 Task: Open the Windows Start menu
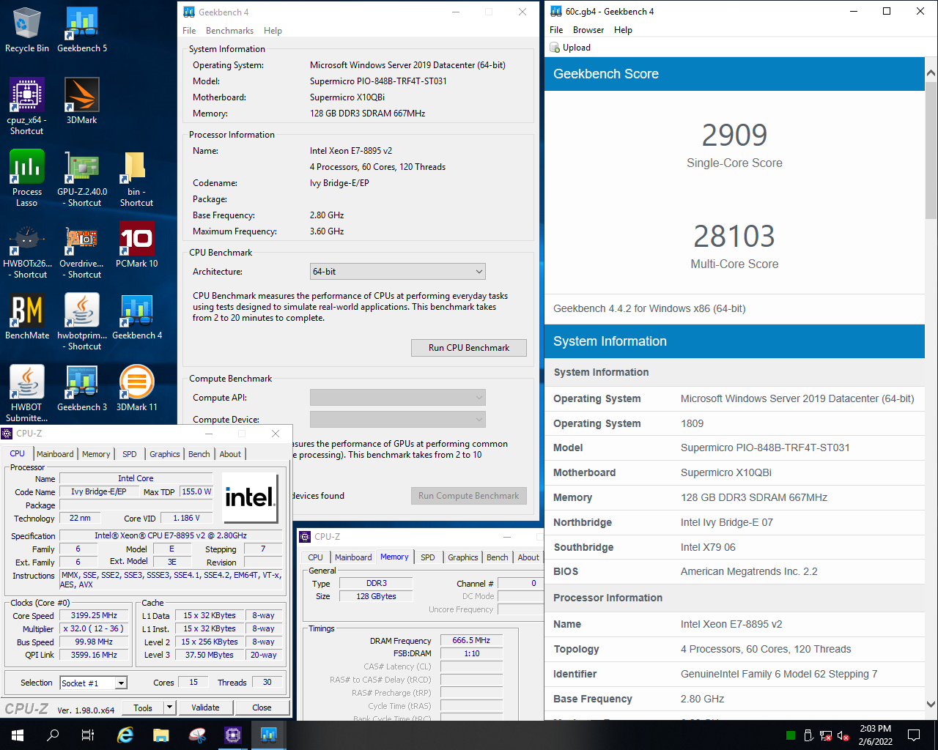click(18, 735)
